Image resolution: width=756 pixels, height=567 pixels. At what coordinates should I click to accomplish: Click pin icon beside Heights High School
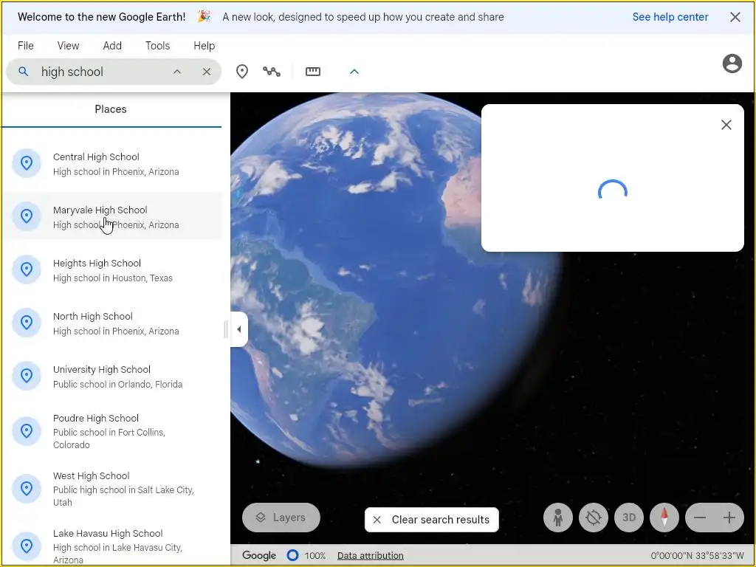[27, 269]
